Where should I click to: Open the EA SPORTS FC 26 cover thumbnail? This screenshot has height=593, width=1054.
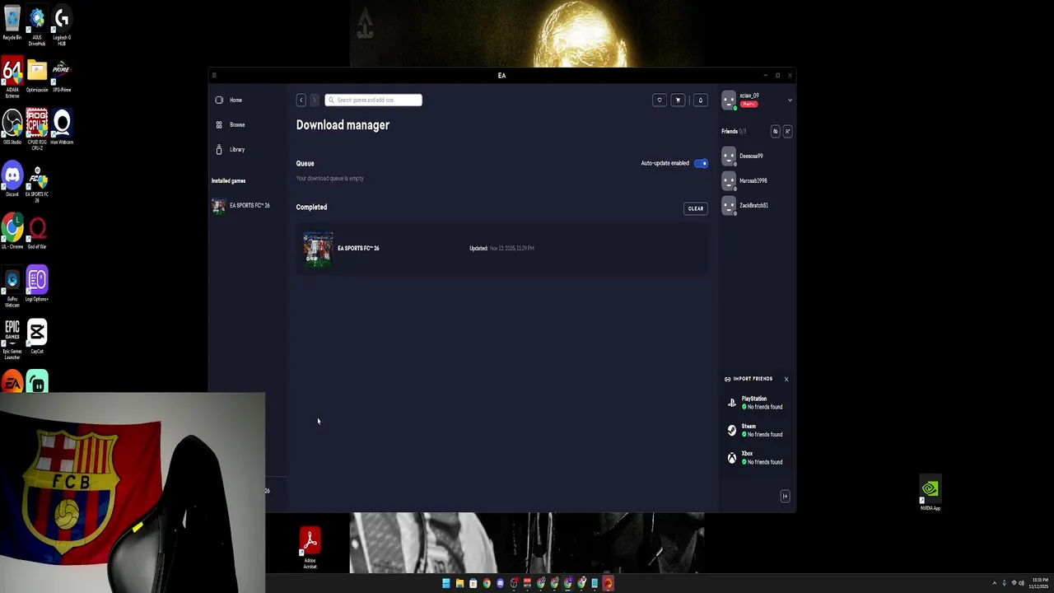318,249
